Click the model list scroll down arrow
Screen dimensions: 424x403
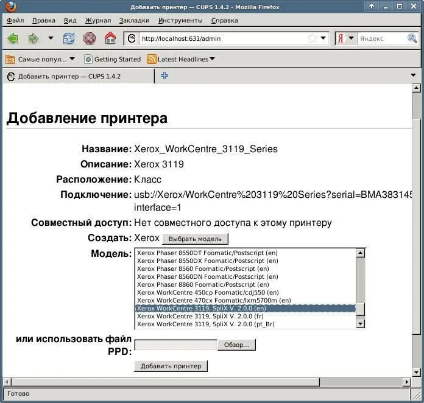pyautogui.click(x=360, y=323)
